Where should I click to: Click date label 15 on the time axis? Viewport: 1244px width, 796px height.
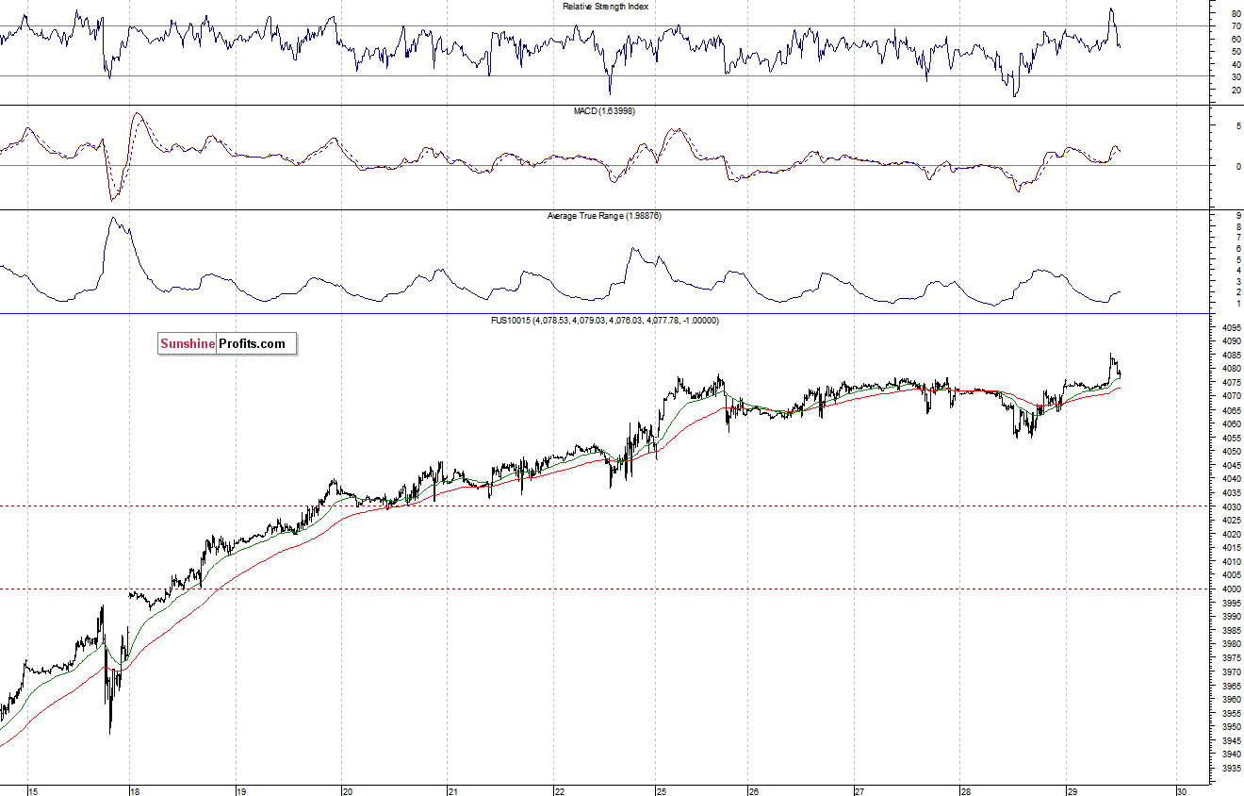pyautogui.click(x=33, y=790)
